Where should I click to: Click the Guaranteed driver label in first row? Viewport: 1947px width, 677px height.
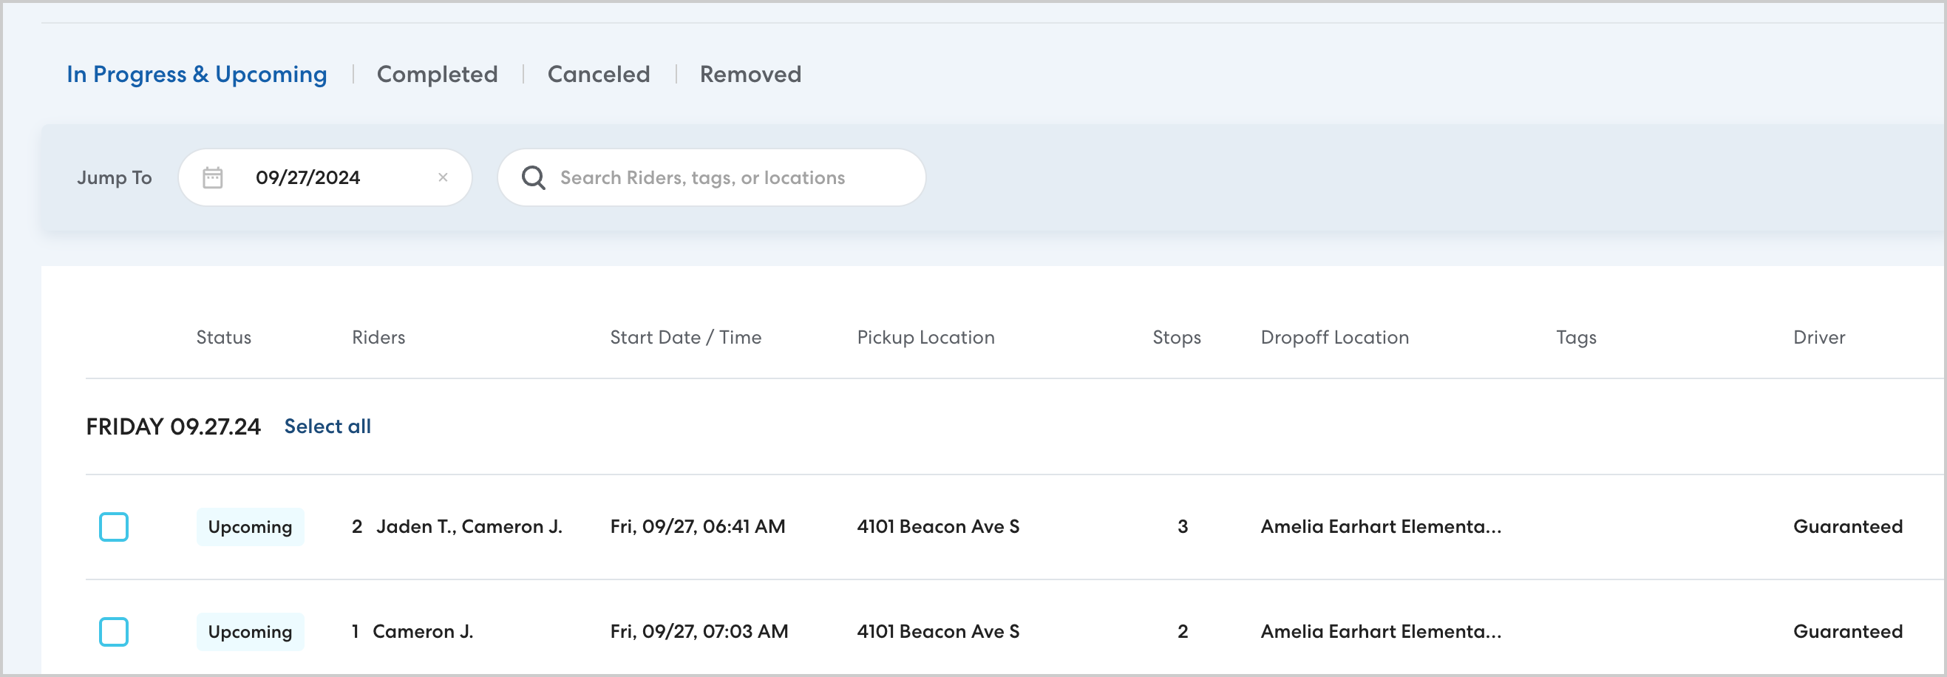coord(1847,527)
